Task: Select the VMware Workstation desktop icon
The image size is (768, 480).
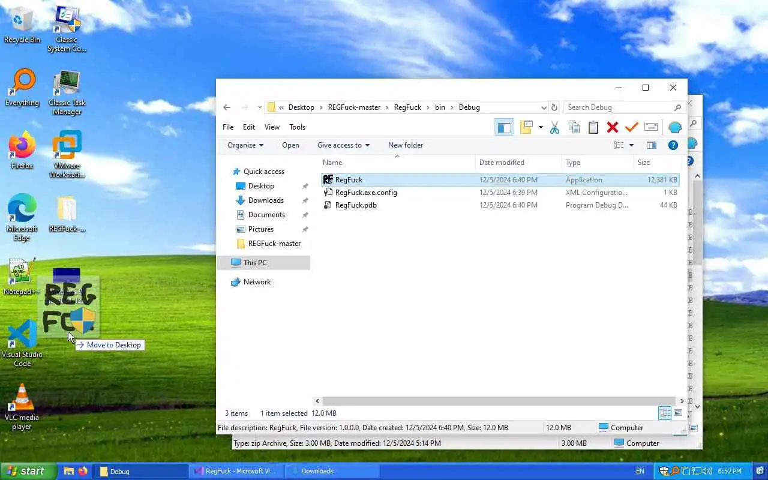Action: tap(67, 155)
